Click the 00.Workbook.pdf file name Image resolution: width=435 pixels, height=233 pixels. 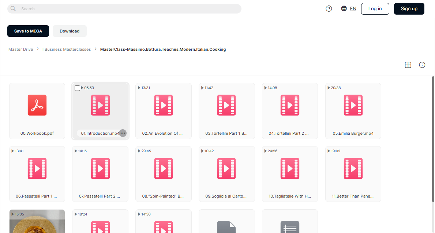coord(37,133)
